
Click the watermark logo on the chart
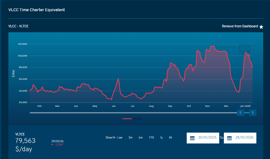247,50
